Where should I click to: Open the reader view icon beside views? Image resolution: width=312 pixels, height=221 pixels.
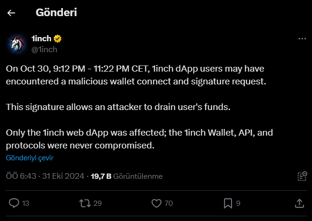(301, 176)
